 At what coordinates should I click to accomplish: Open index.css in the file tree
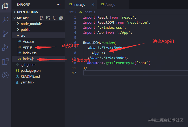[x=38, y=53]
